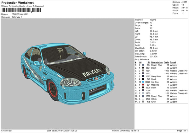The width and height of the screenshot is (189, 133).
Task: Select the design name FALKEN car 5,8IN
Action: [20, 14]
